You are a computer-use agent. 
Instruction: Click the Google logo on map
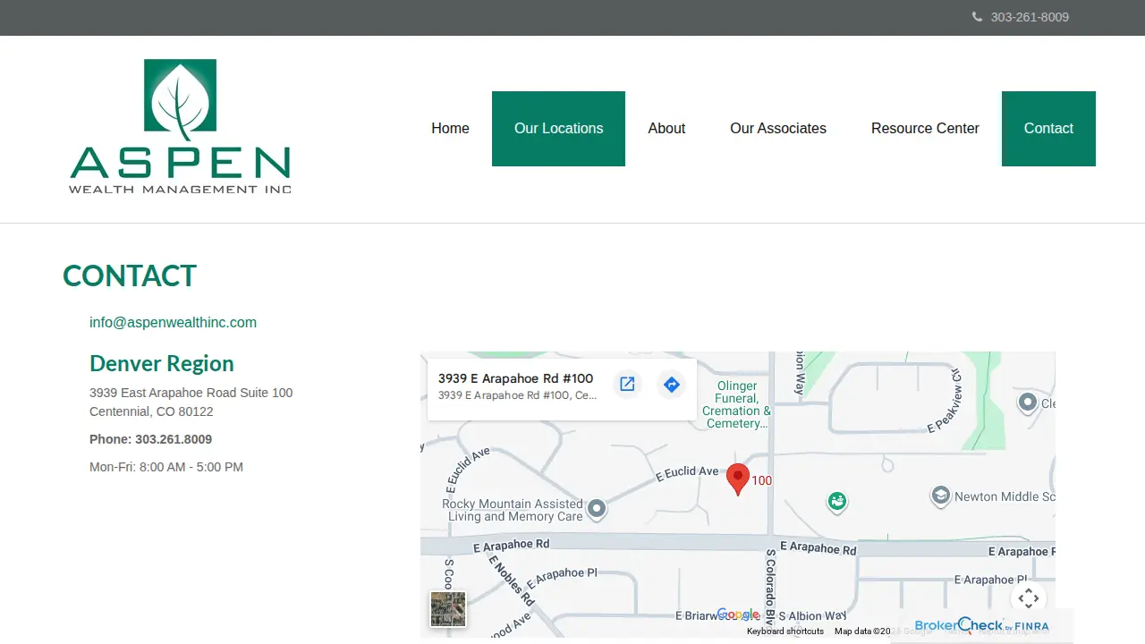(x=738, y=614)
